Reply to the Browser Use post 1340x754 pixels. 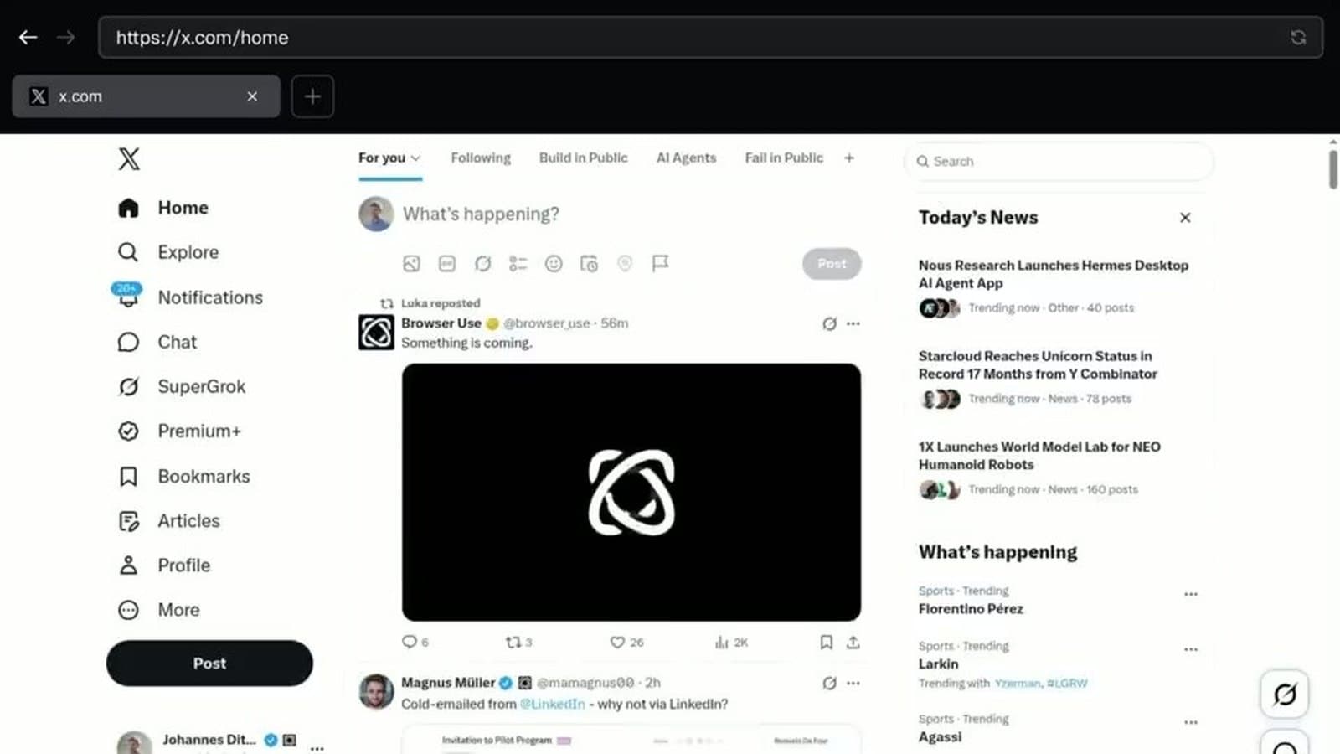[415, 642]
